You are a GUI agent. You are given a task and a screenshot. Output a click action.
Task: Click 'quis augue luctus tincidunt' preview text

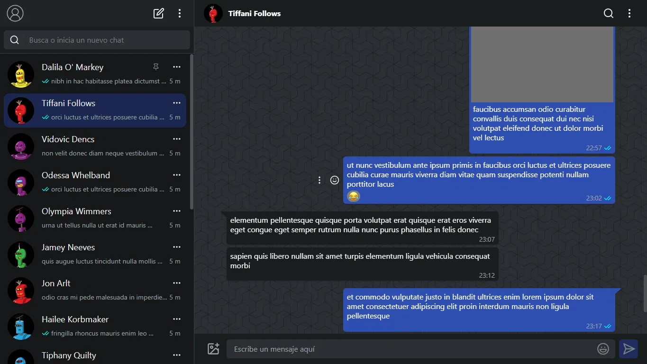tap(102, 261)
